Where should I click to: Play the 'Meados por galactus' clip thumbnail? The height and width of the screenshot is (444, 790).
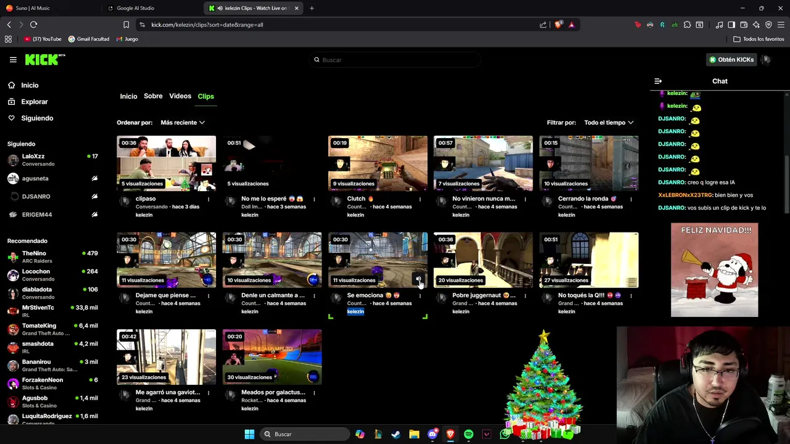[x=272, y=356]
